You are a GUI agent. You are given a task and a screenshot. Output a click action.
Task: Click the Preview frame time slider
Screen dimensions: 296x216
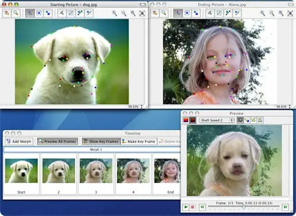pyautogui.click(x=244, y=207)
